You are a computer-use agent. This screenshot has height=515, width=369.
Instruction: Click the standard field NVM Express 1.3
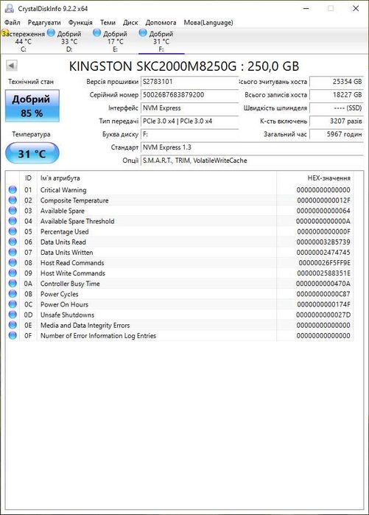(252, 147)
